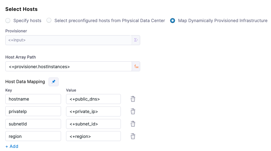This screenshot has width=271, height=151.
Task: Click the pin icon beside Host Data Mapping
Action: pyautogui.click(x=54, y=82)
